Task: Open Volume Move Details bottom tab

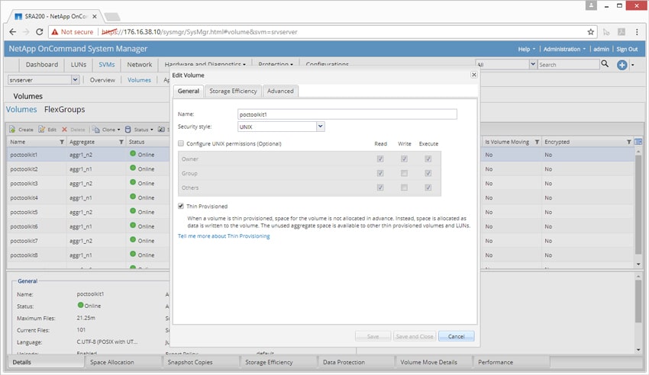Action: coord(434,362)
